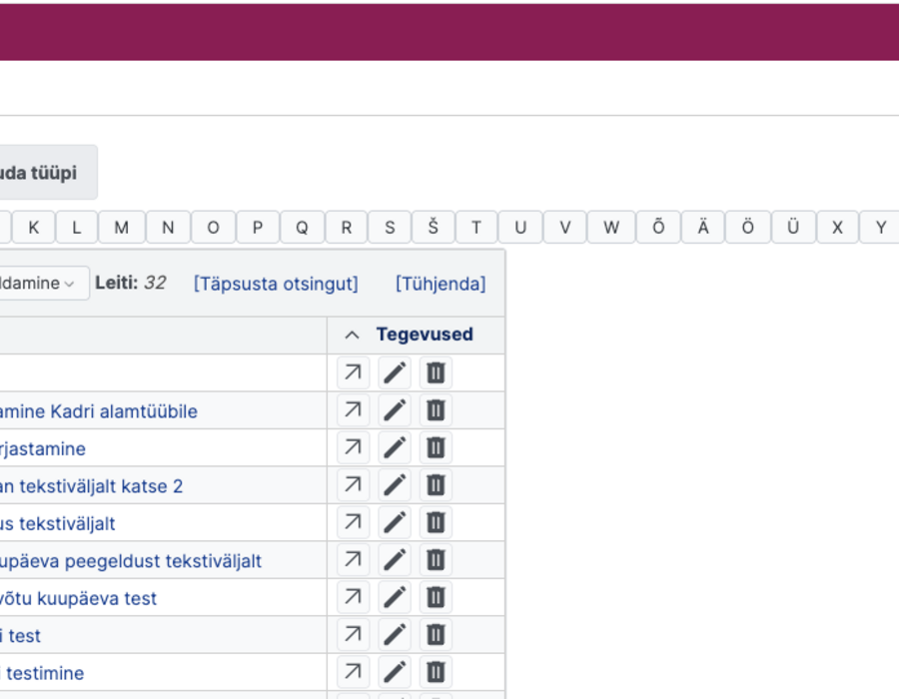Filter list by letter N
Screen dimensions: 899x699
(x=168, y=228)
